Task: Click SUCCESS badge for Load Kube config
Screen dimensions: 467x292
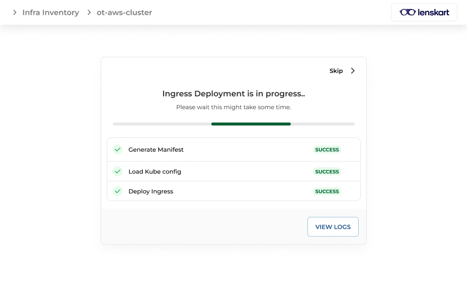Action: coord(327,172)
